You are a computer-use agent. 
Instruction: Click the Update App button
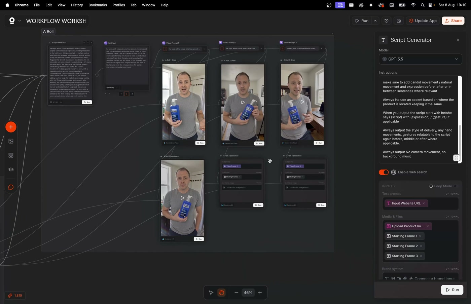tap(423, 21)
